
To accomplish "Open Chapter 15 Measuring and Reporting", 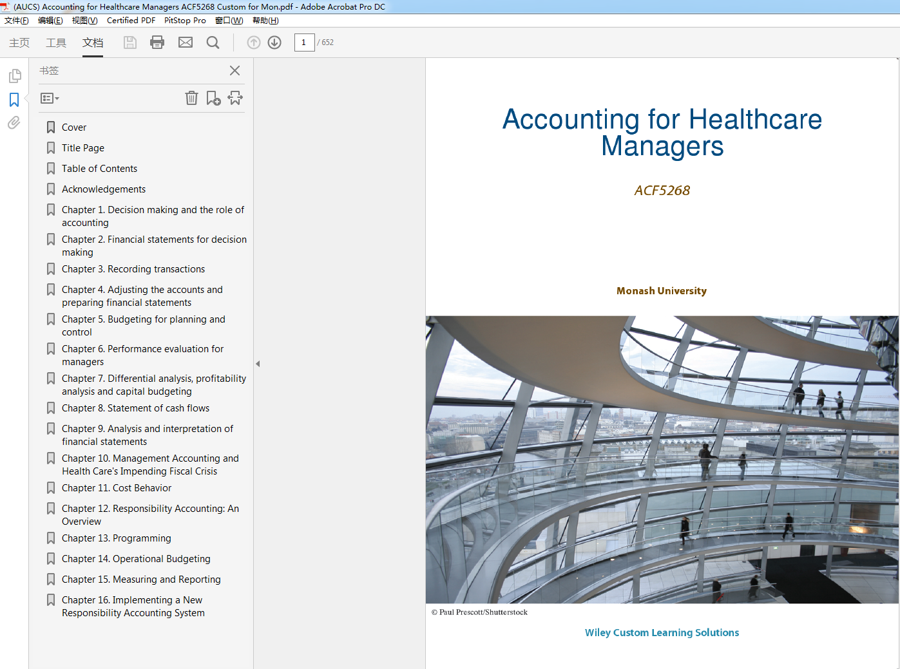I will tap(141, 579).
